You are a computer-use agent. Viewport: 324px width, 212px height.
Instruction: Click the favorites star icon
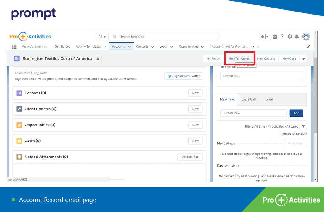pyautogui.click(x=263, y=36)
